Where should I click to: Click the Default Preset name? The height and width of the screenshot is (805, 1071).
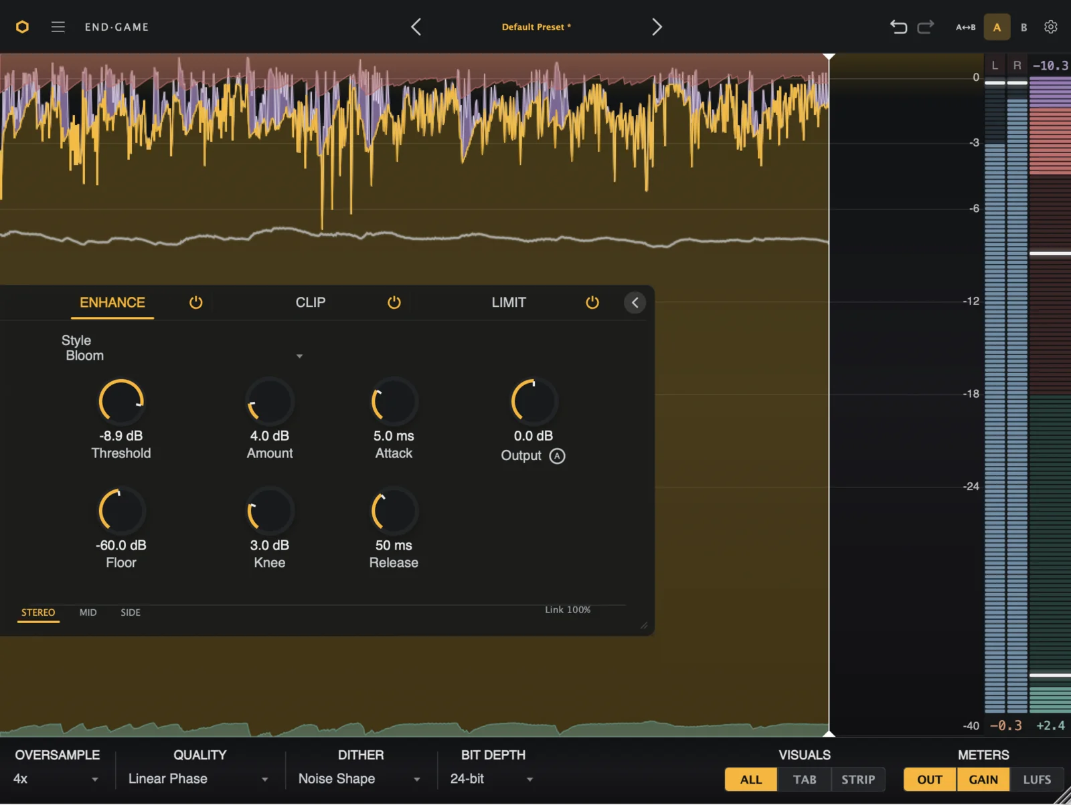point(536,27)
